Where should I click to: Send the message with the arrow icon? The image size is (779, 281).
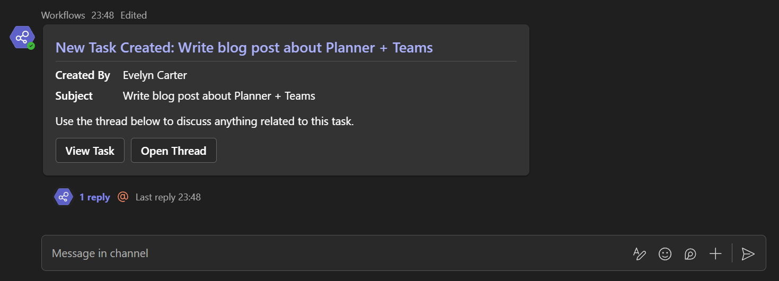coord(748,254)
